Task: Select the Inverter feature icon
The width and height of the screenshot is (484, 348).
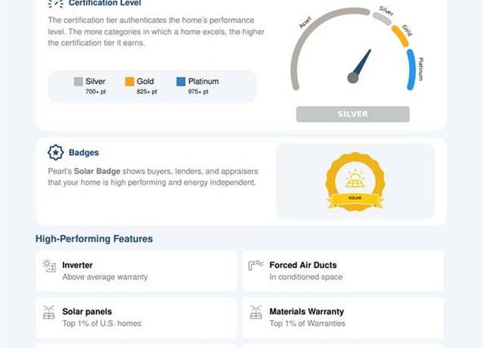Action: (x=49, y=266)
